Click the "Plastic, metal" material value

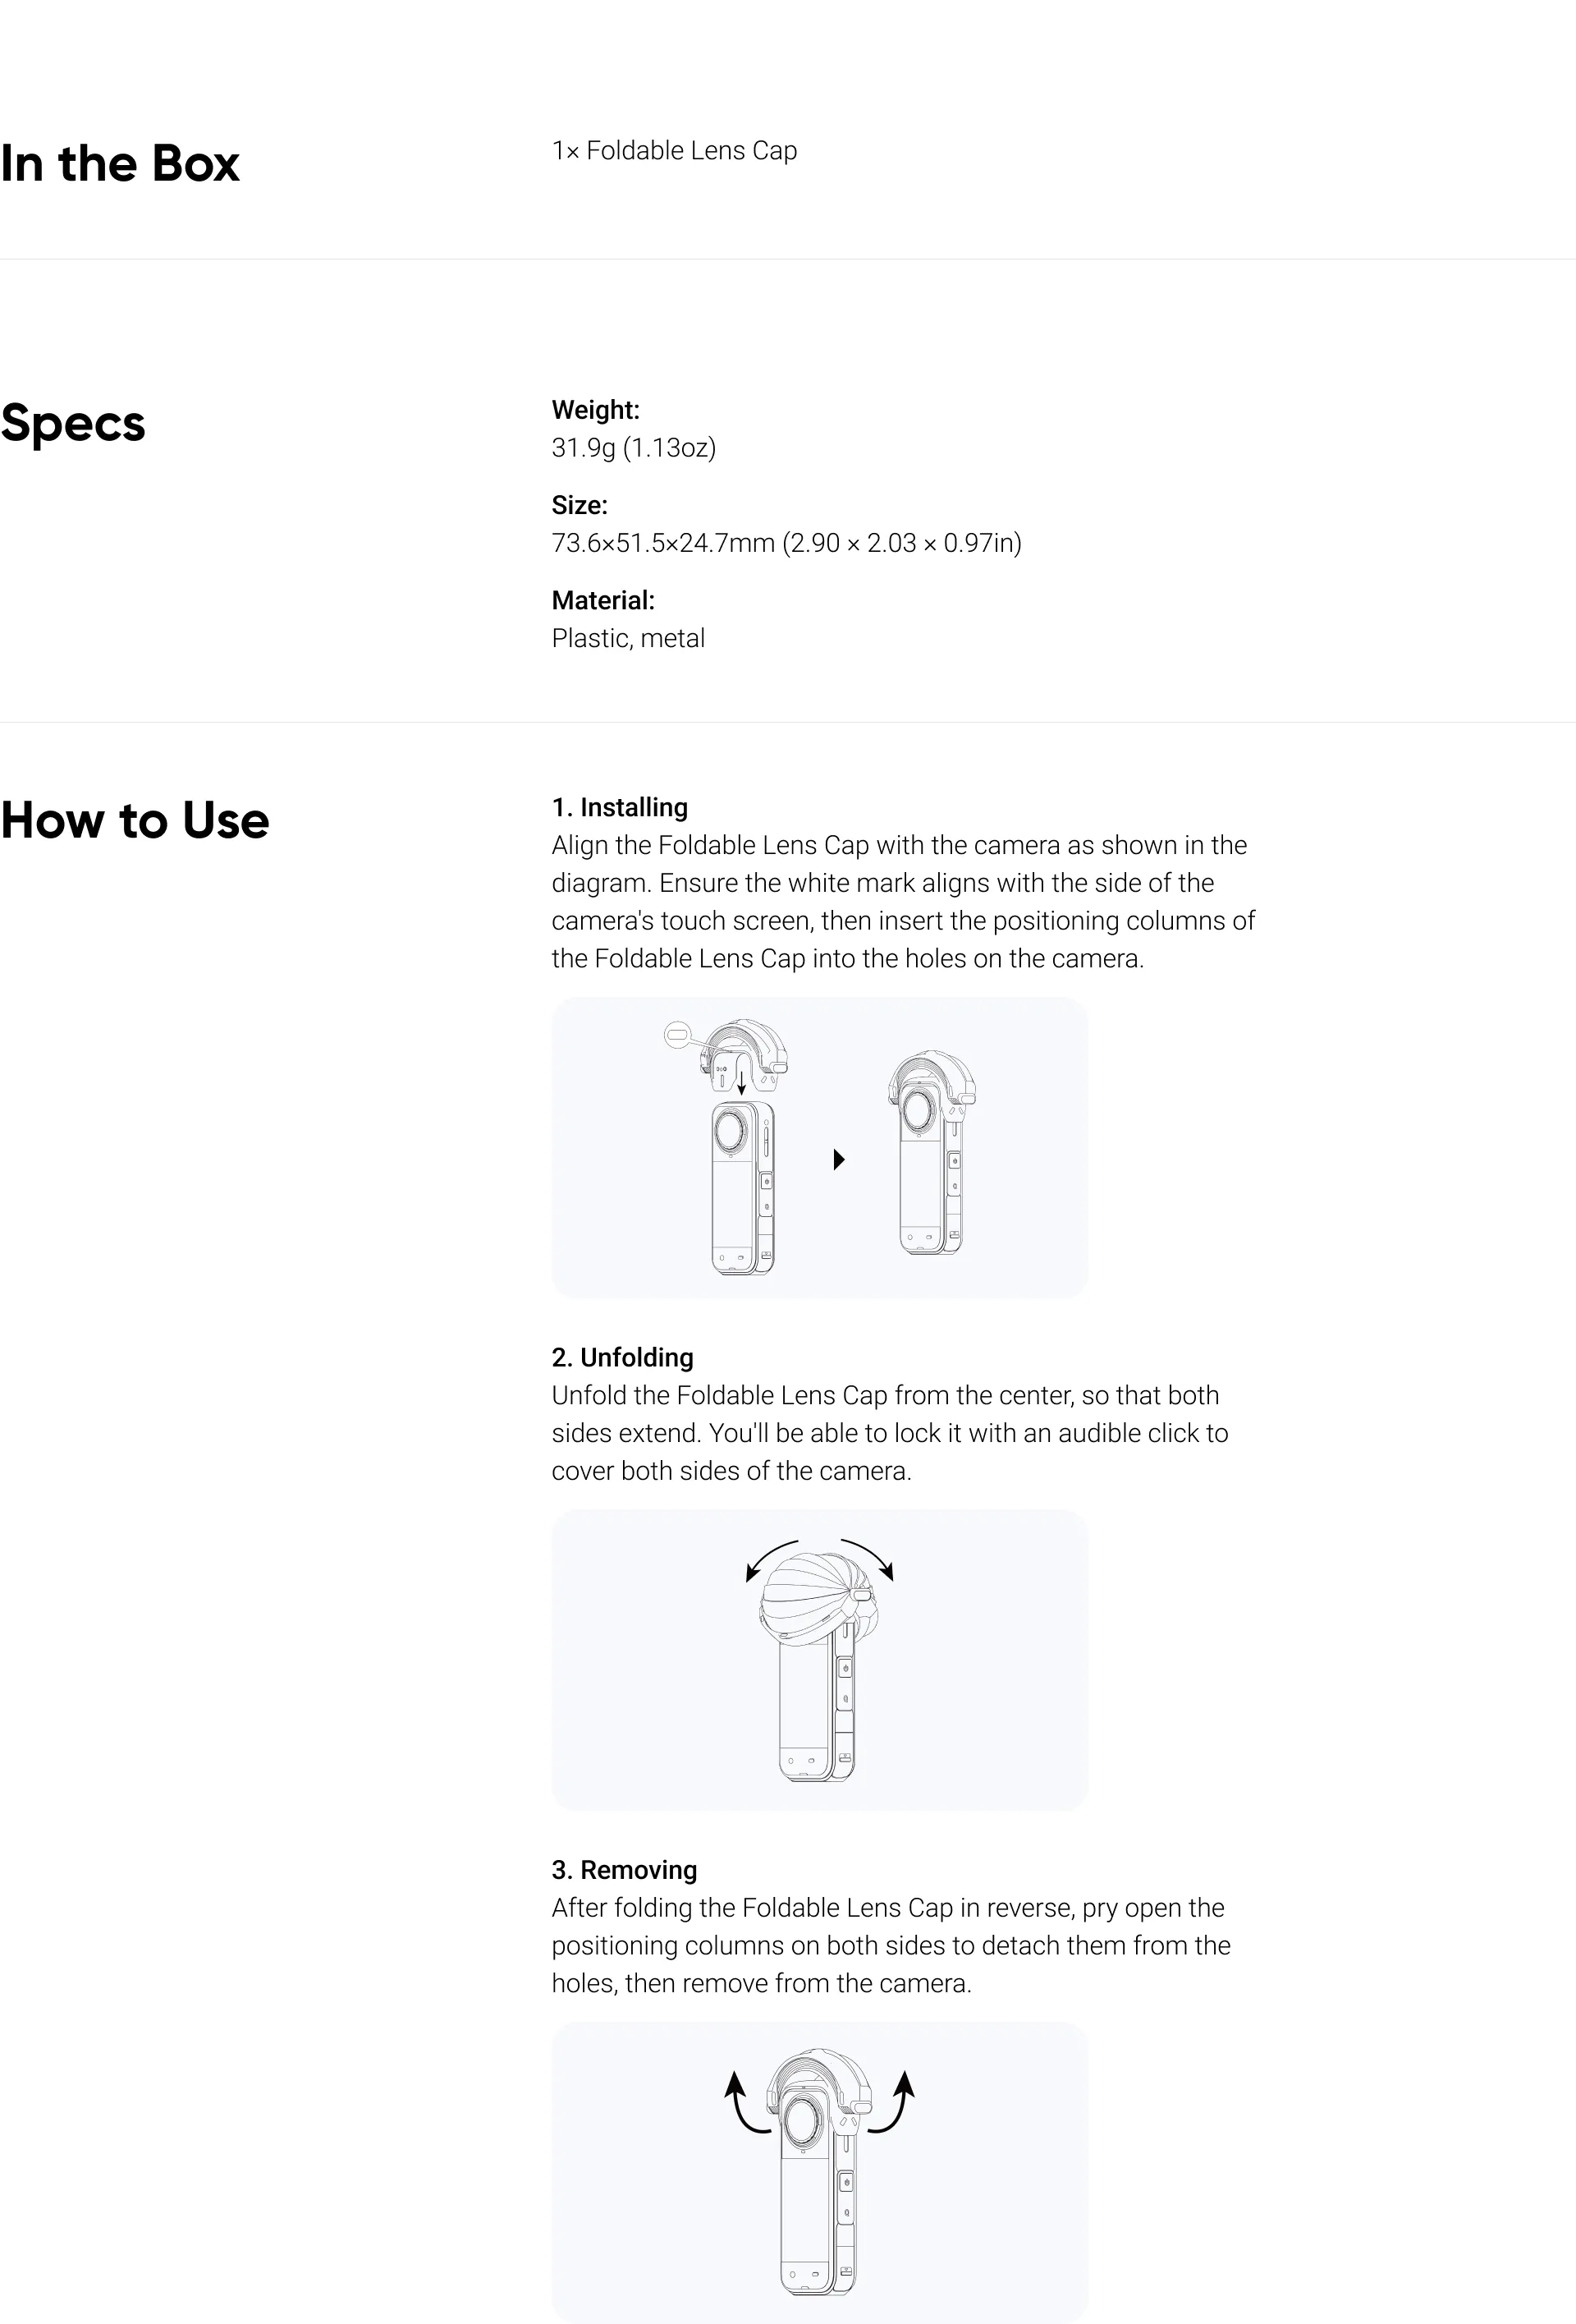coord(628,638)
